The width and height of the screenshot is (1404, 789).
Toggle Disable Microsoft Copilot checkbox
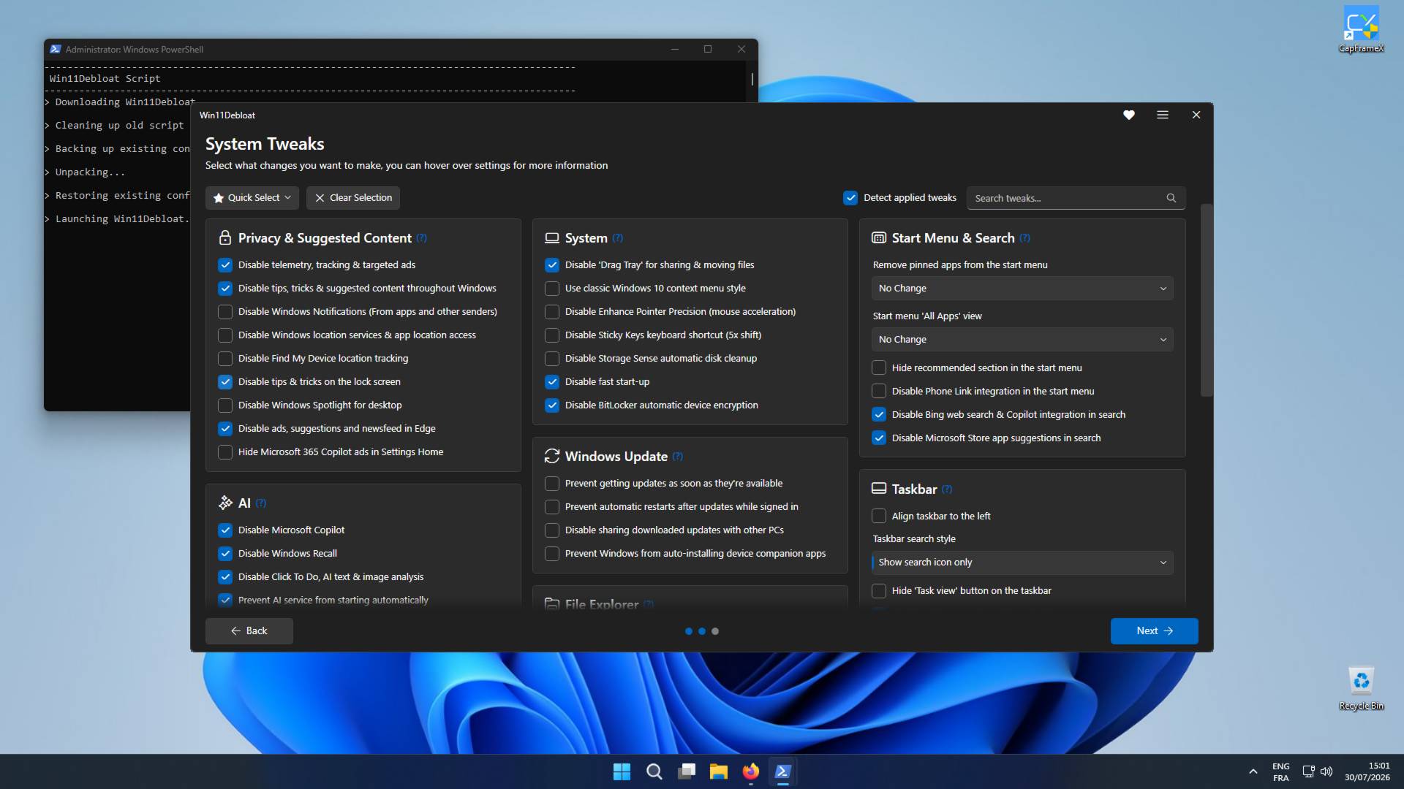pyautogui.click(x=225, y=530)
